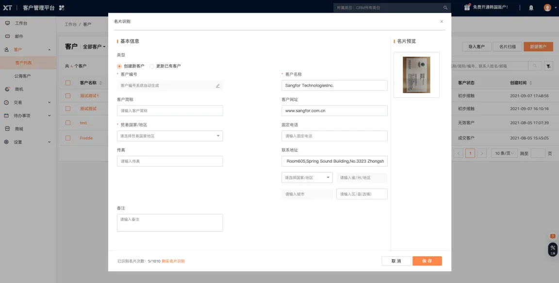Click the 保存 button
Image resolution: width=559 pixels, height=283 pixels.
pos(427,261)
